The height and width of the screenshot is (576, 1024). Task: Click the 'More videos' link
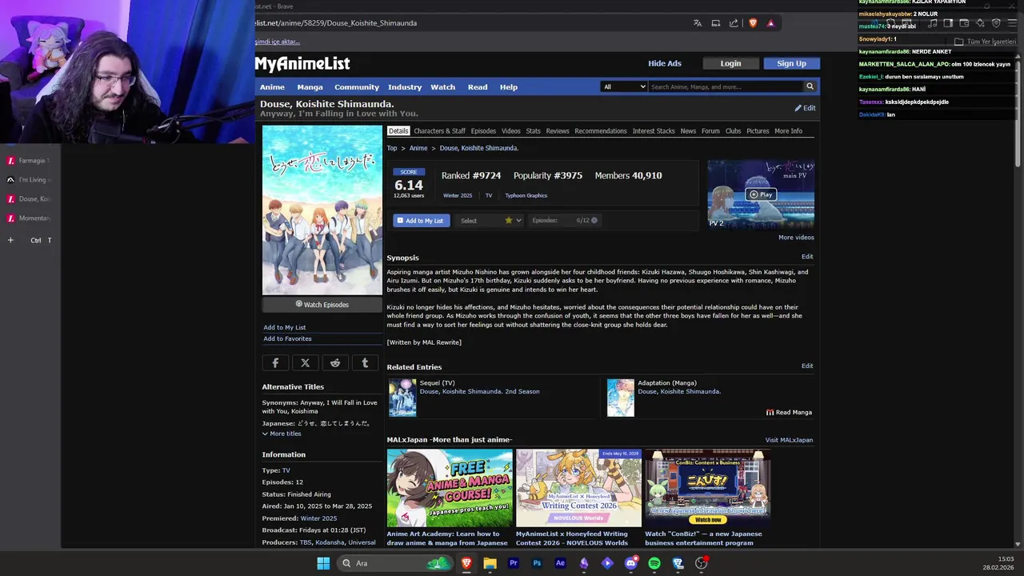(796, 238)
